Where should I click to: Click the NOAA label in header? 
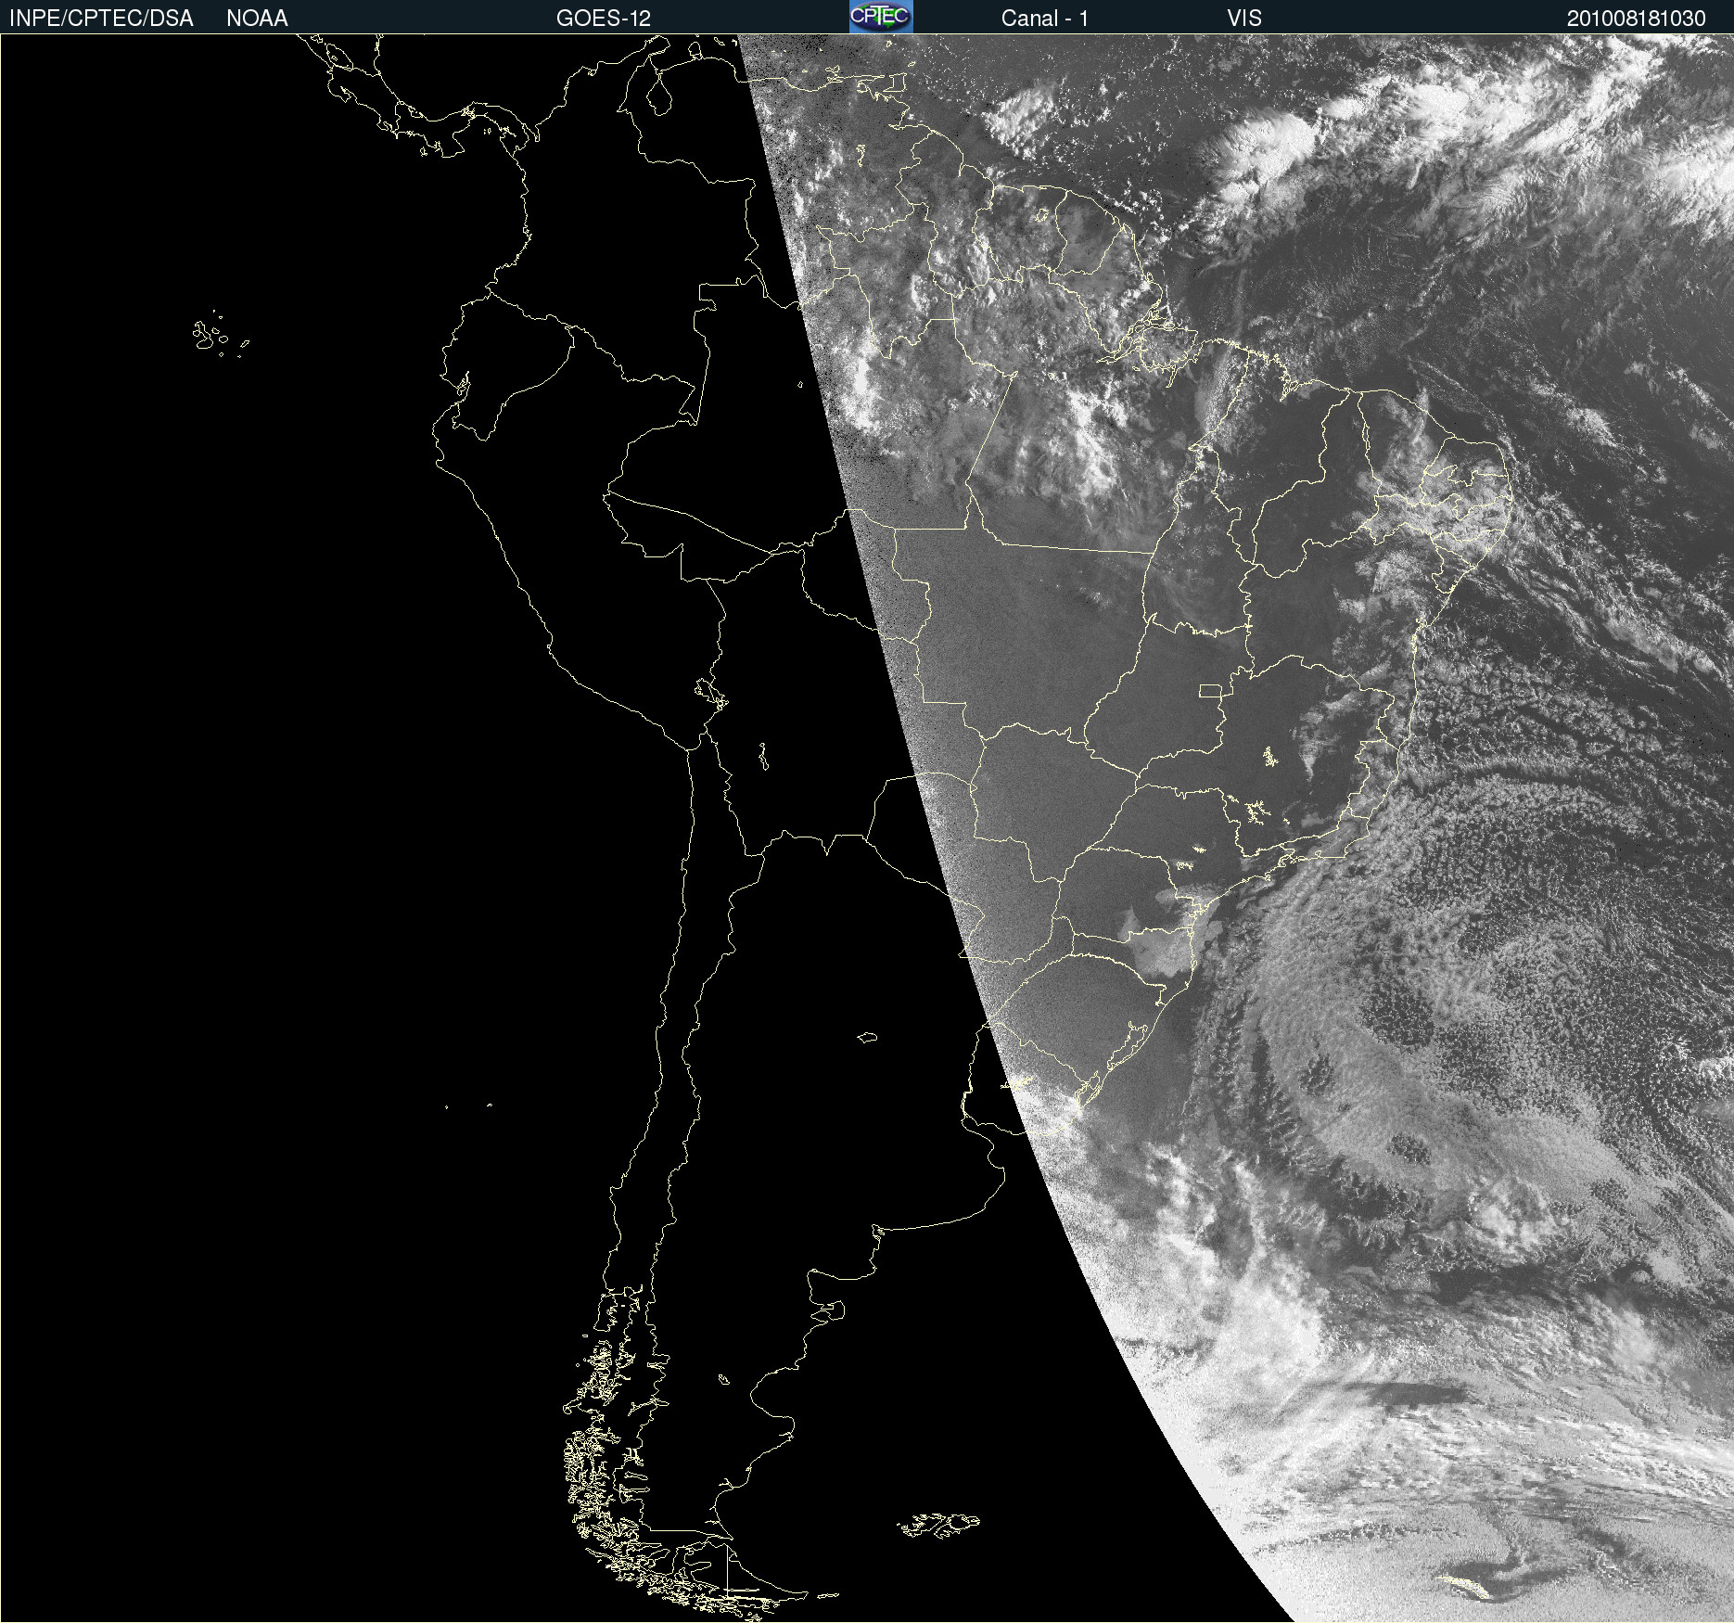(257, 19)
